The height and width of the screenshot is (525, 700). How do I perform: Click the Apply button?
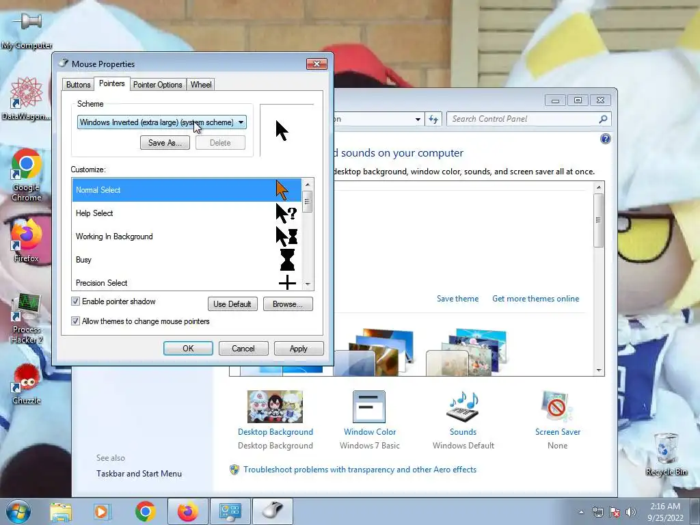point(299,348)
